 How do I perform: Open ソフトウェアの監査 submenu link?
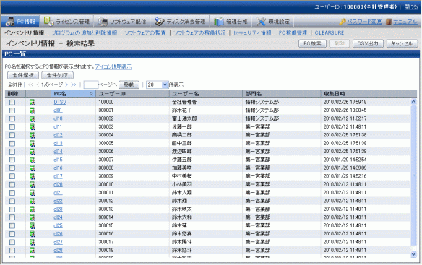tap(145, 32)
